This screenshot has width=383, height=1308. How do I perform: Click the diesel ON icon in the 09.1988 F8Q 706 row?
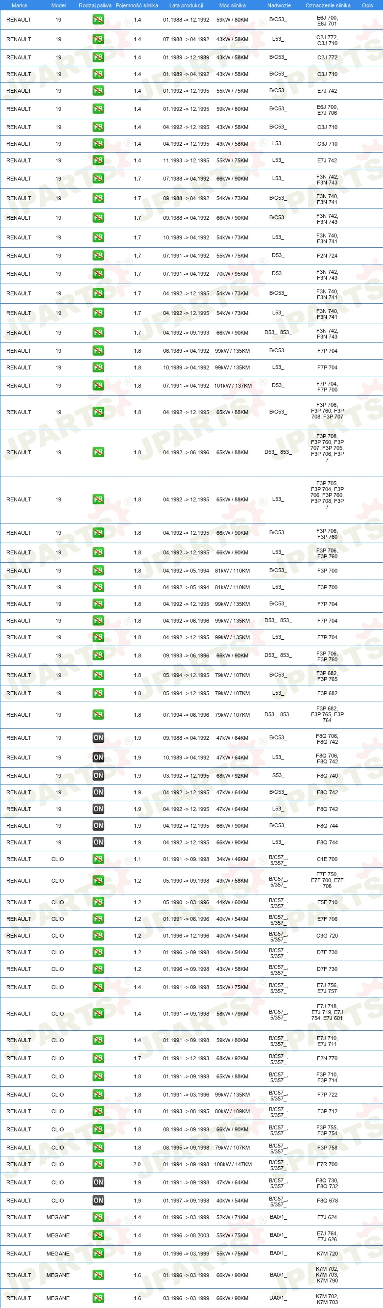(98, 738)
